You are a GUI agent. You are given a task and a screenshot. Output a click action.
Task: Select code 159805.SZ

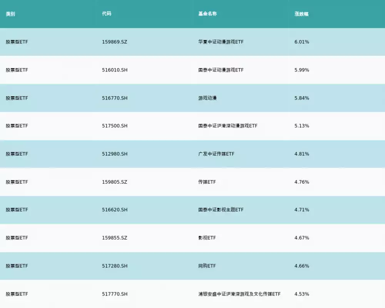pyautogui.click(x=114, y=182)
